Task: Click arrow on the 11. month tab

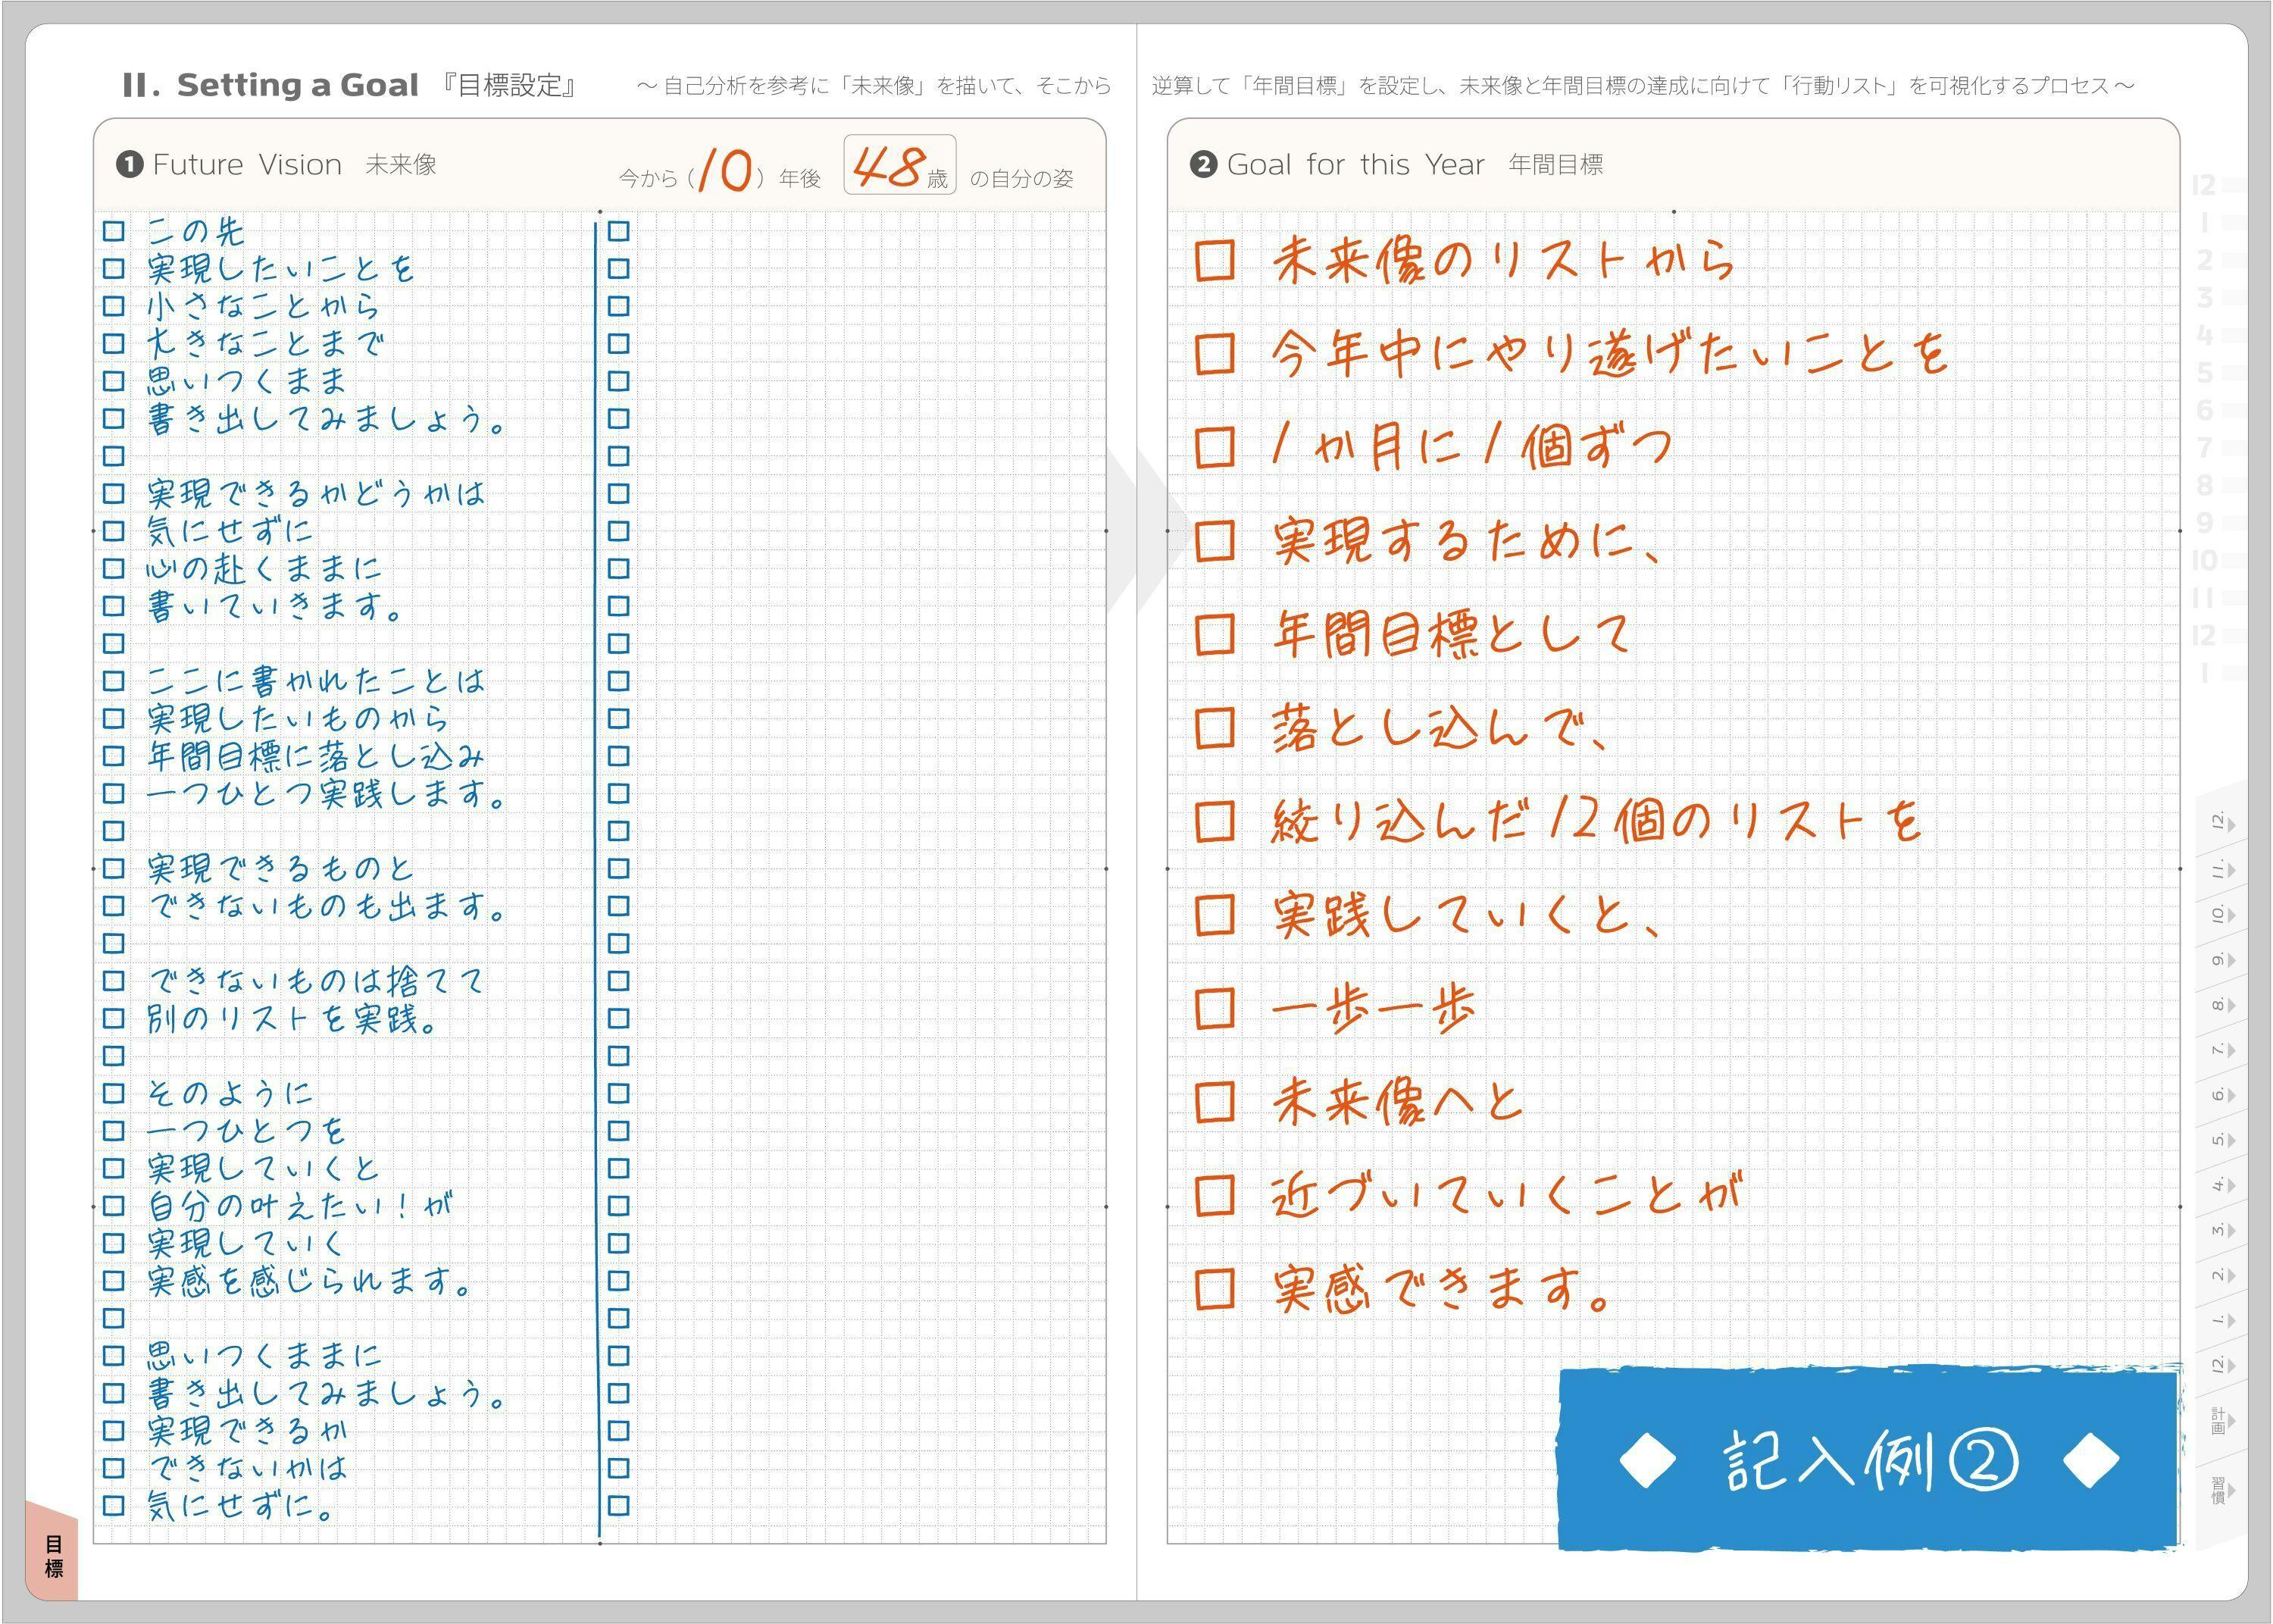Action: pos(2232,870)
